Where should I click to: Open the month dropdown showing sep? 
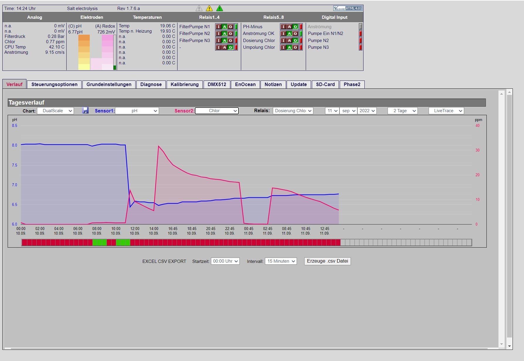pyautogui.click(x=348, y=111)
